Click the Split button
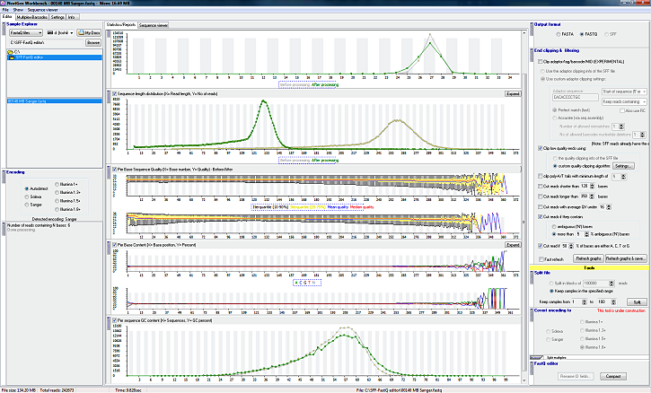Screen dimensions: 651x393 tap(637, 301)
